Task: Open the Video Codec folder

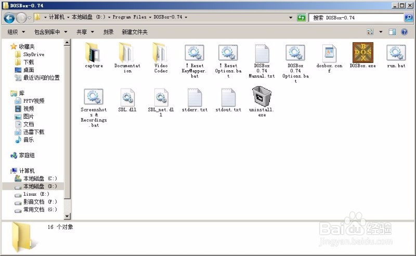Action: click(x=161, y=53)
